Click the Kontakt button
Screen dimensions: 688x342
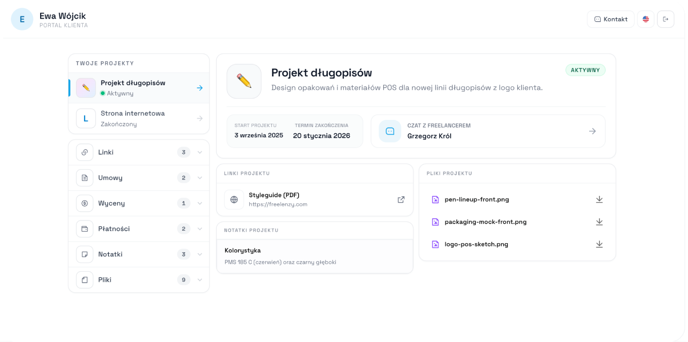611,19
